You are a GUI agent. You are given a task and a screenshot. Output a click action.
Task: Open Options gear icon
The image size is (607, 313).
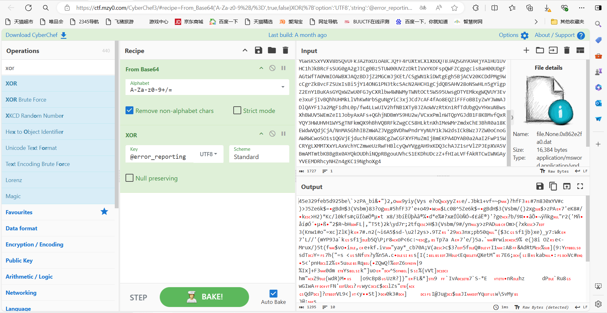click(524, 35)
